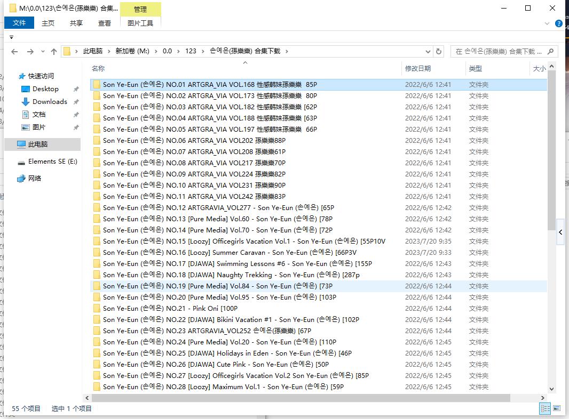Click the folder icon of NO.01 row
The image size is (569, 419).
tap(97, 84)
